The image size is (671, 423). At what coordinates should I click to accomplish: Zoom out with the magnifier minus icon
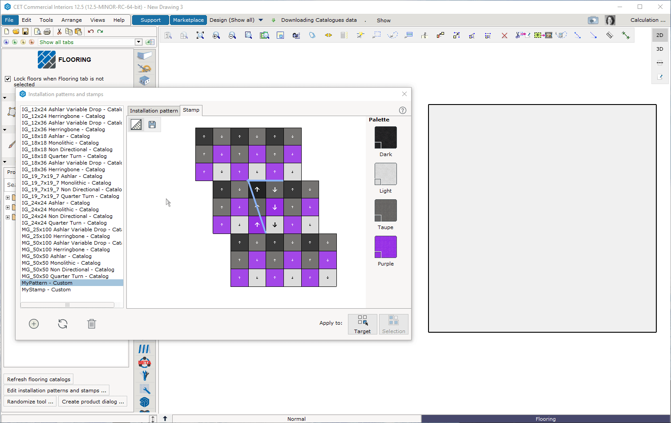(232, 35)
